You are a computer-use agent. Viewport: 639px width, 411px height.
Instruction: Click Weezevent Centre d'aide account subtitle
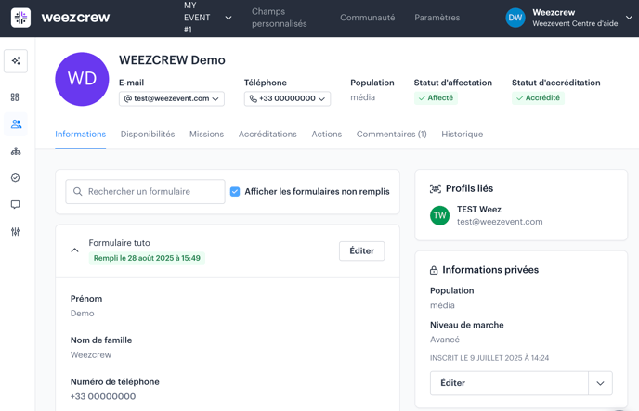(x=575, y=23)
